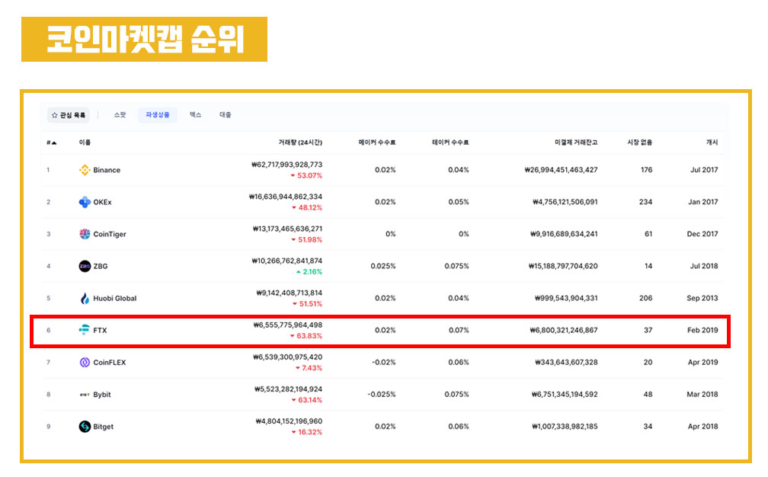Switch to the 덱스 tab

[195, 115]
